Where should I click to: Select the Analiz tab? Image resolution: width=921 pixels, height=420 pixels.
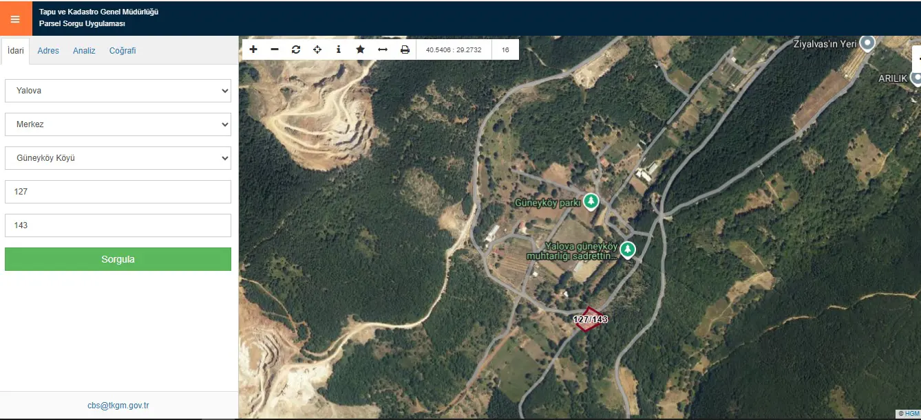click(x=84, y=51)
